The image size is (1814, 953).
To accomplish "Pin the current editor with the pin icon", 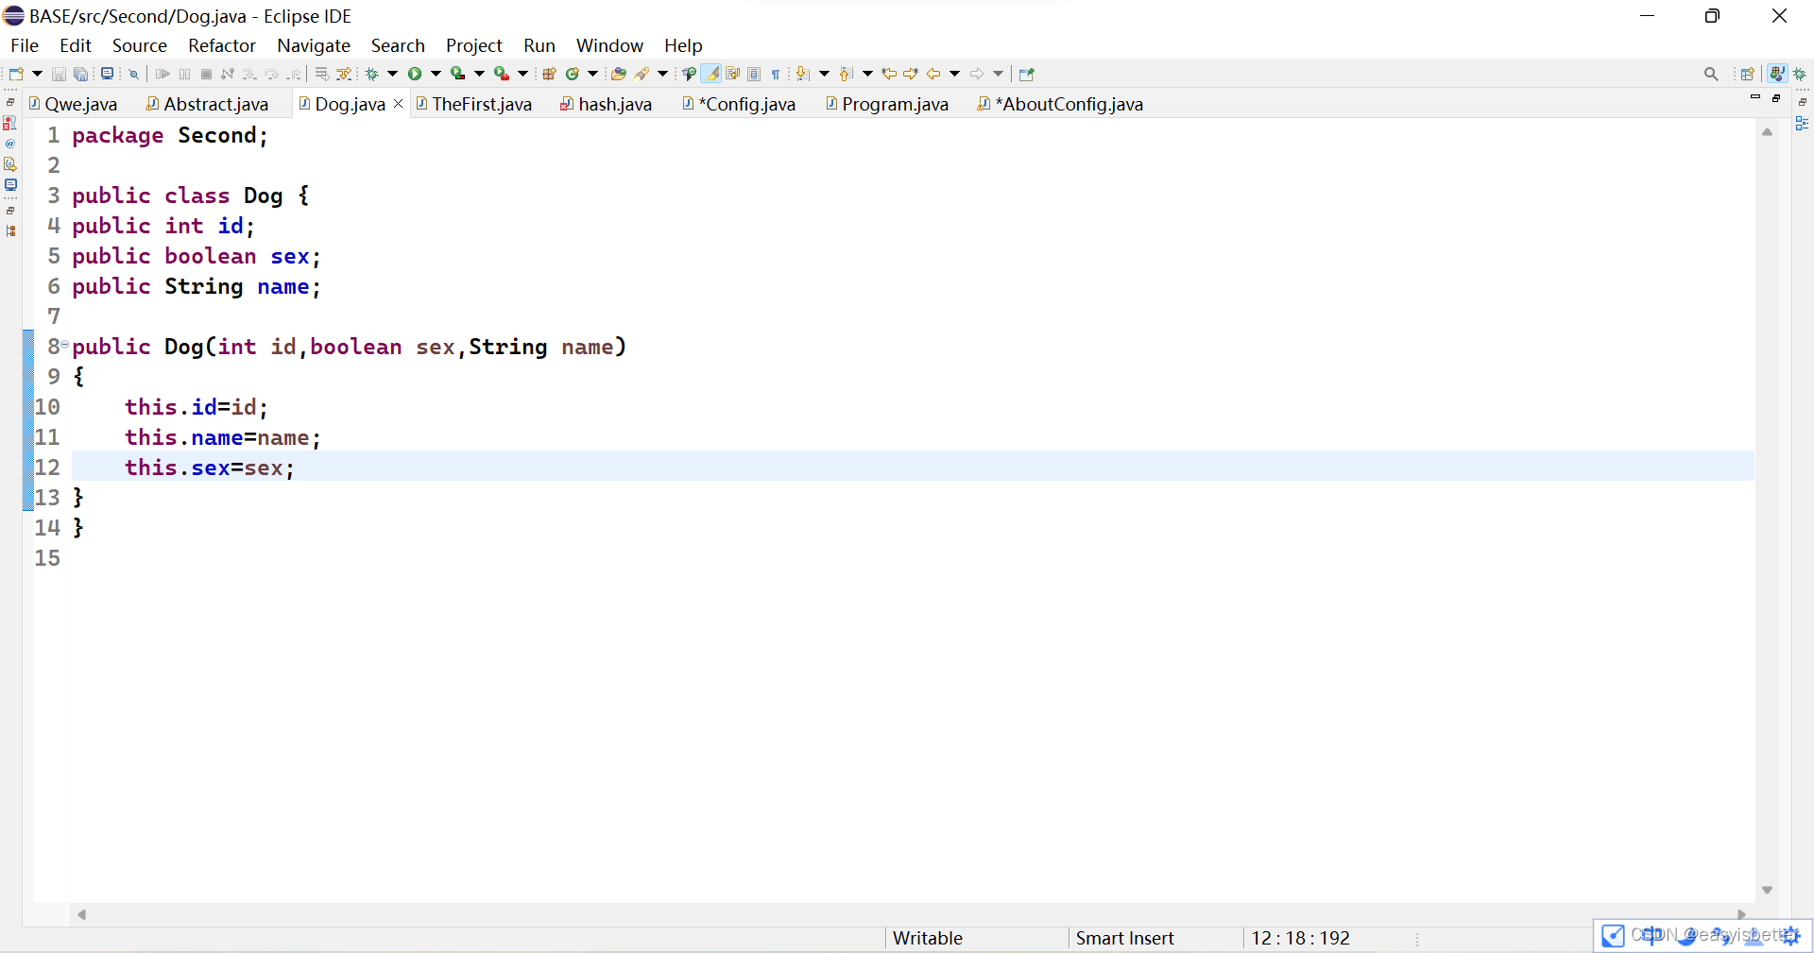I will [x=1027, y=74].
